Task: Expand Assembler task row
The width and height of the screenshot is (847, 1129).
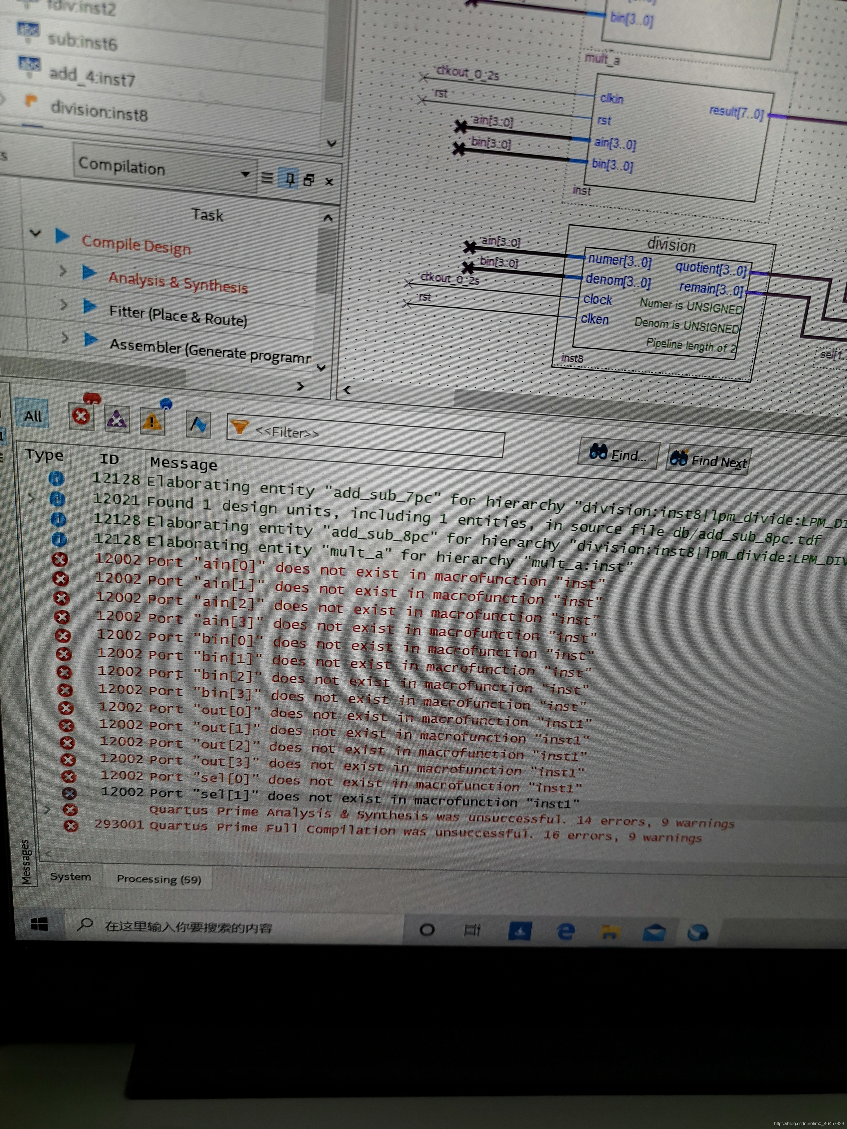Action: (x=65, y=337)
